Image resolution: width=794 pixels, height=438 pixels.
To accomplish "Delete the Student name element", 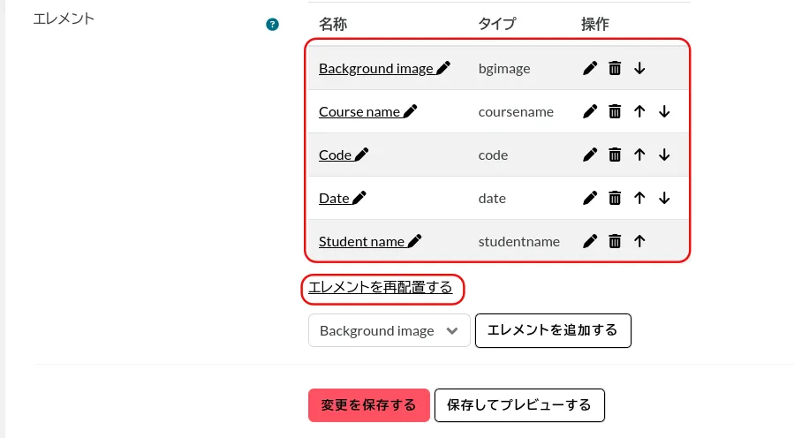I will 615,241.
